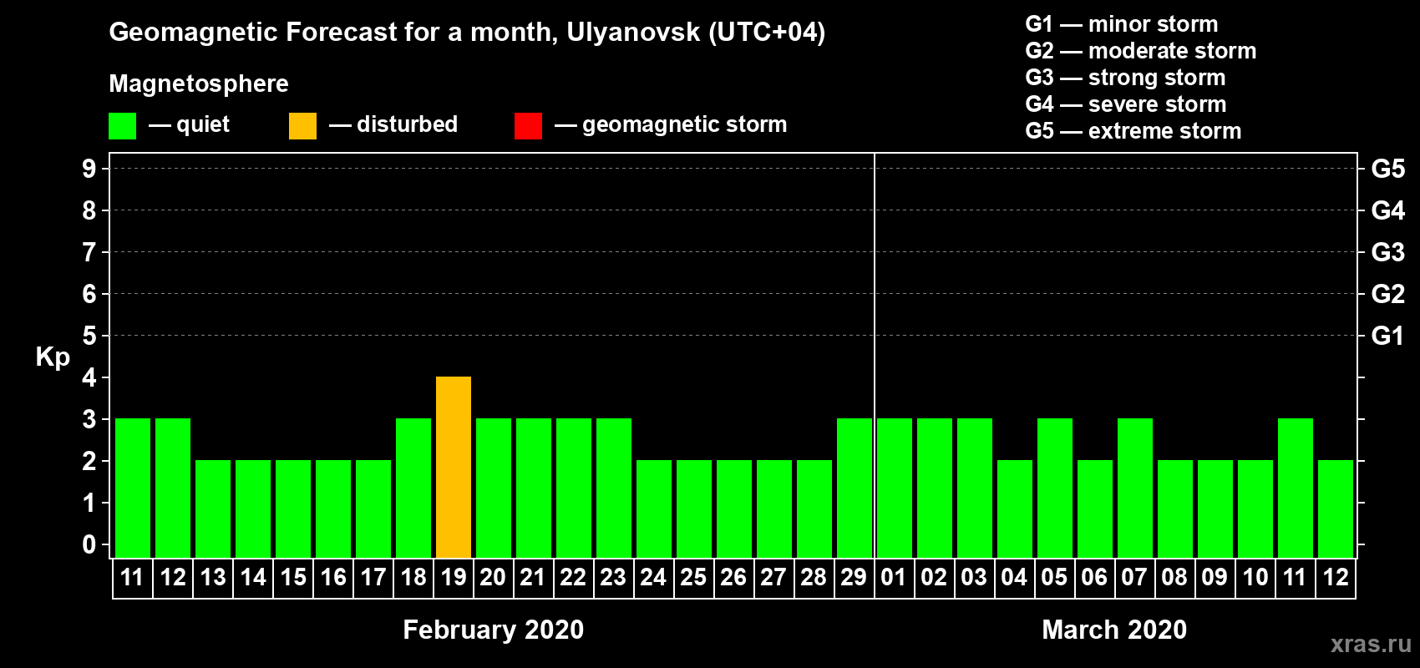Select the orange bar for February 19
The image size is (1420, 668).
click(x=454, y=468)
